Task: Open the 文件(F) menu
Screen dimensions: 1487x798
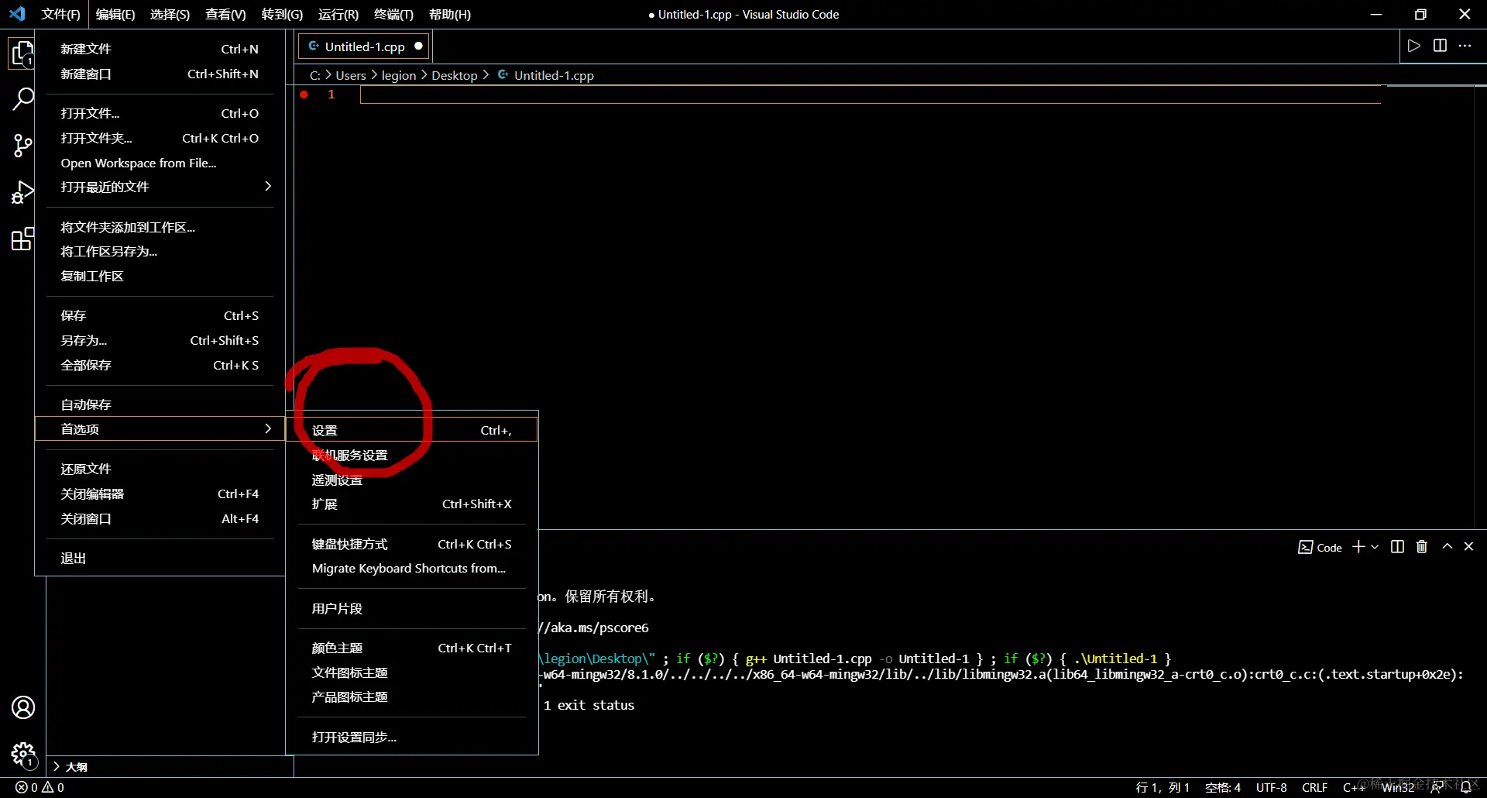Action: (x=60, y=14)
